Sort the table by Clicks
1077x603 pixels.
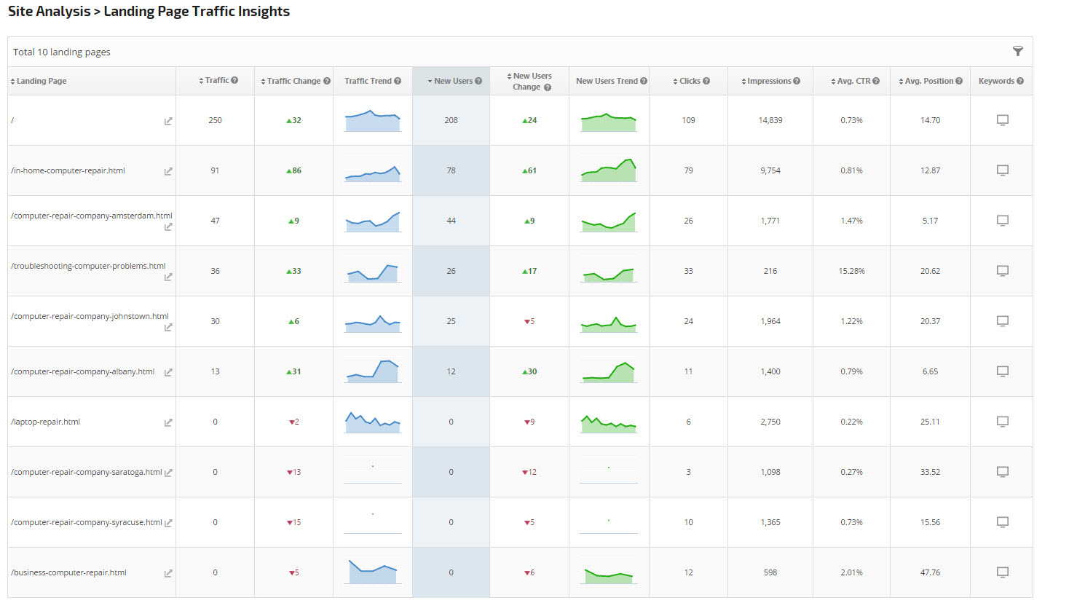689,81
